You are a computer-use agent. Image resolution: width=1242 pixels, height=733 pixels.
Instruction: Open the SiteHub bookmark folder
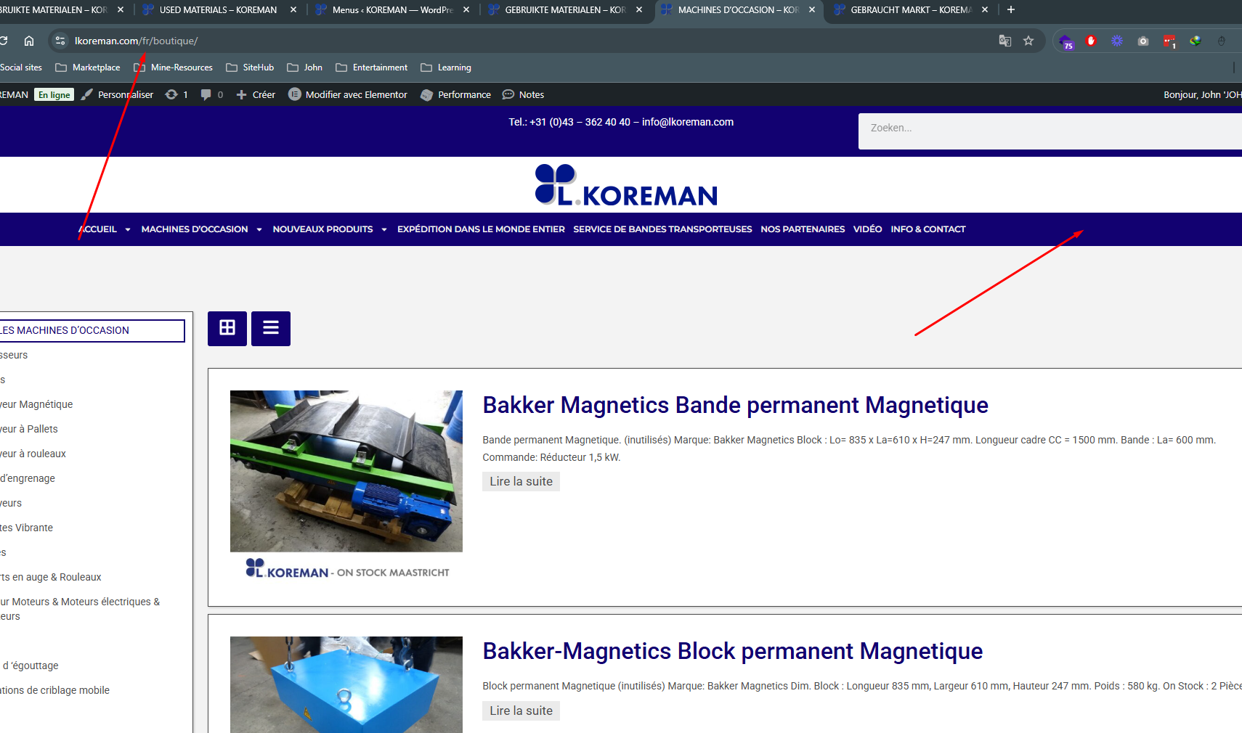click(x=250, y=67)
